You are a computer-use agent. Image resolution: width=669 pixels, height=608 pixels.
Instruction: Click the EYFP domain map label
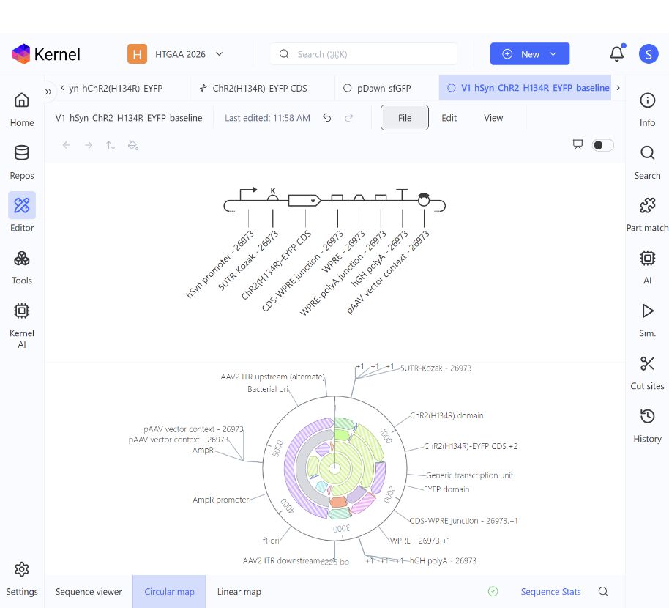click(x=446, y=489)
